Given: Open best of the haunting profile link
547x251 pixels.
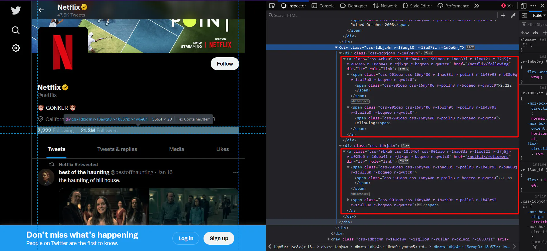Looking at the screenshot, I should click(x=84, y=172).
